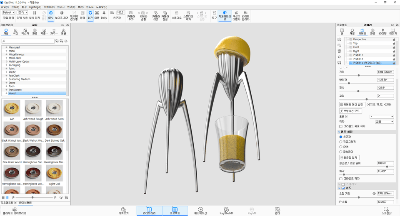Expand the Metal material category
This screenshot has height=216, width=400.
pos(6,51)
